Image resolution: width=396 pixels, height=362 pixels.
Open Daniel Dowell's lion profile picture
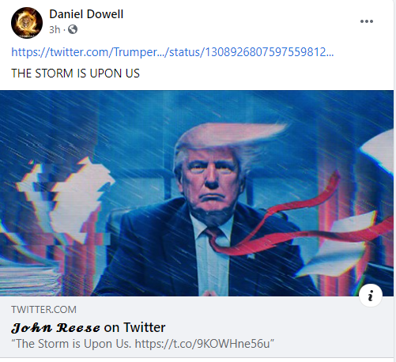pos(27,23)
